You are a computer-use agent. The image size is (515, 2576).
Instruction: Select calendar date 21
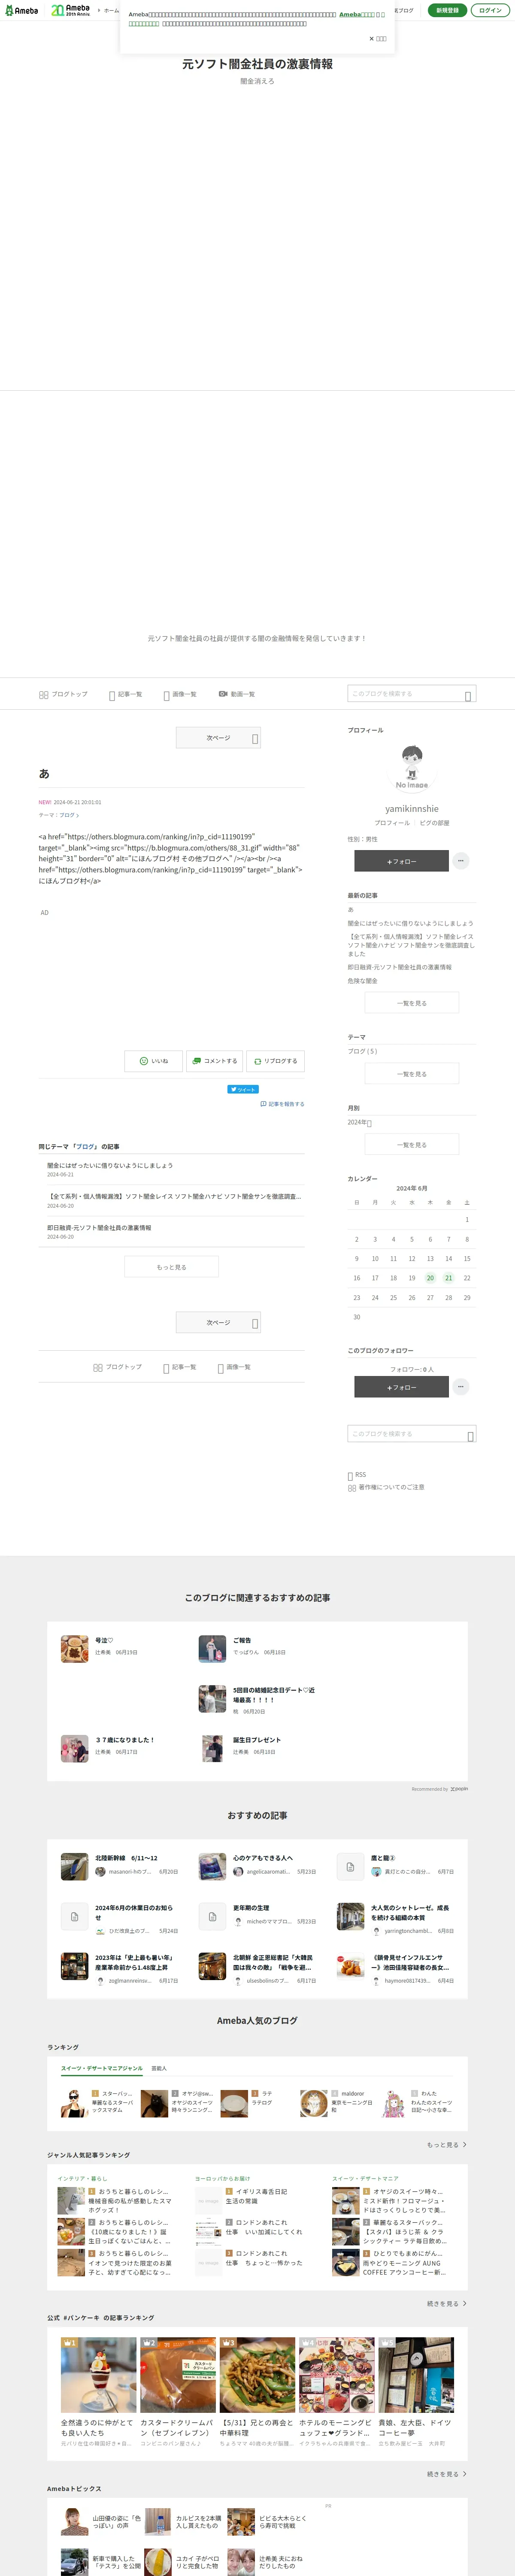tap(448, 1278)
